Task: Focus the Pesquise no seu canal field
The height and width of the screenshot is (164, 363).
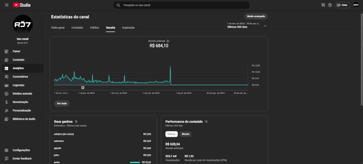Action: (x=181, y=5)
